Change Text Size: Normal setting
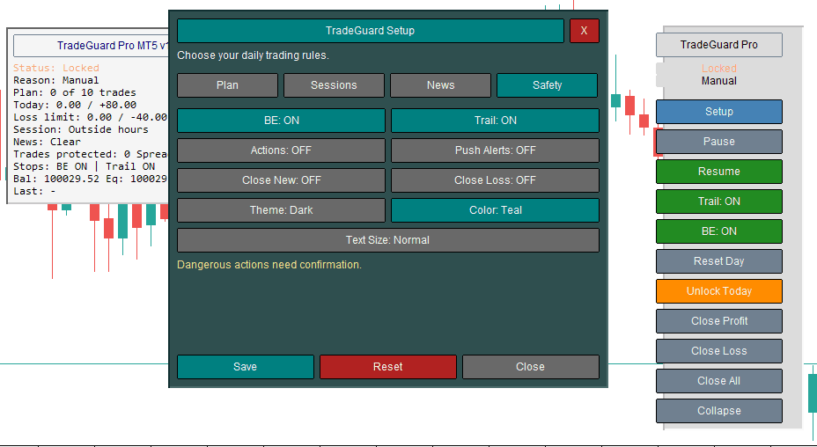This screenshot has height=447, width=817. click(388, 240)
